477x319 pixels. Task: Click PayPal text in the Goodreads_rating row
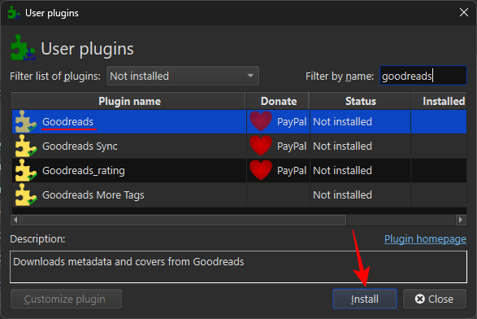click(292, 171)
